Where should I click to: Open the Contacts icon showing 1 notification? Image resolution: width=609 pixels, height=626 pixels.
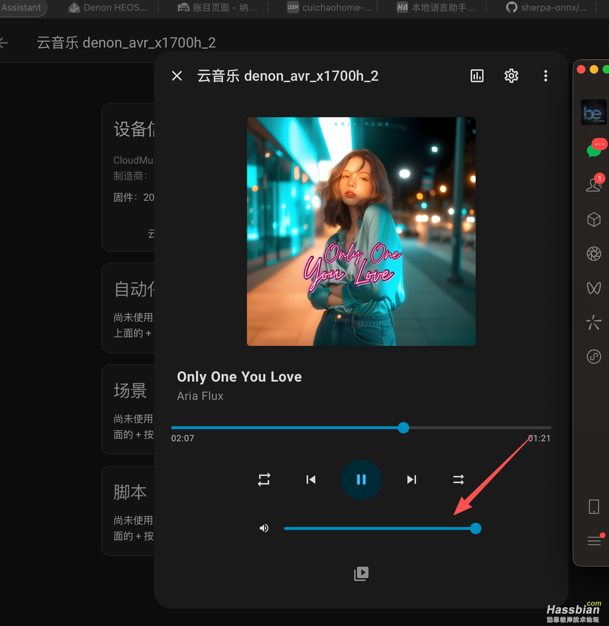(x=594, y=184)
